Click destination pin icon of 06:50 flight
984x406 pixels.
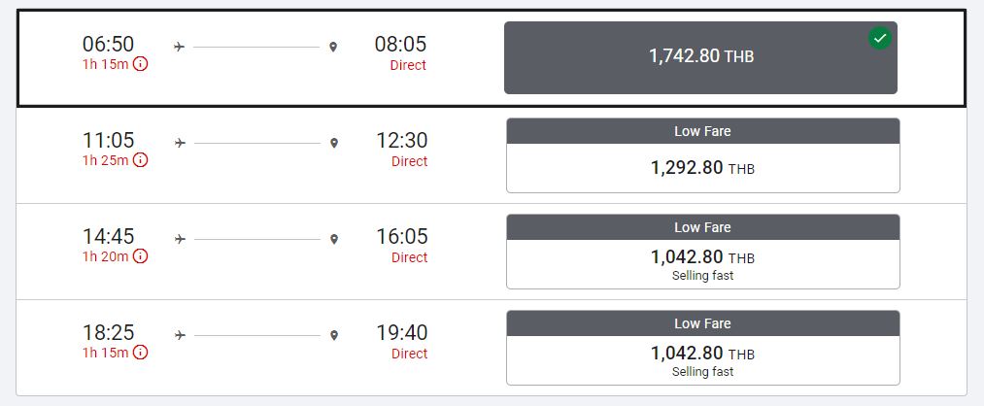click(x=333, y=47)
